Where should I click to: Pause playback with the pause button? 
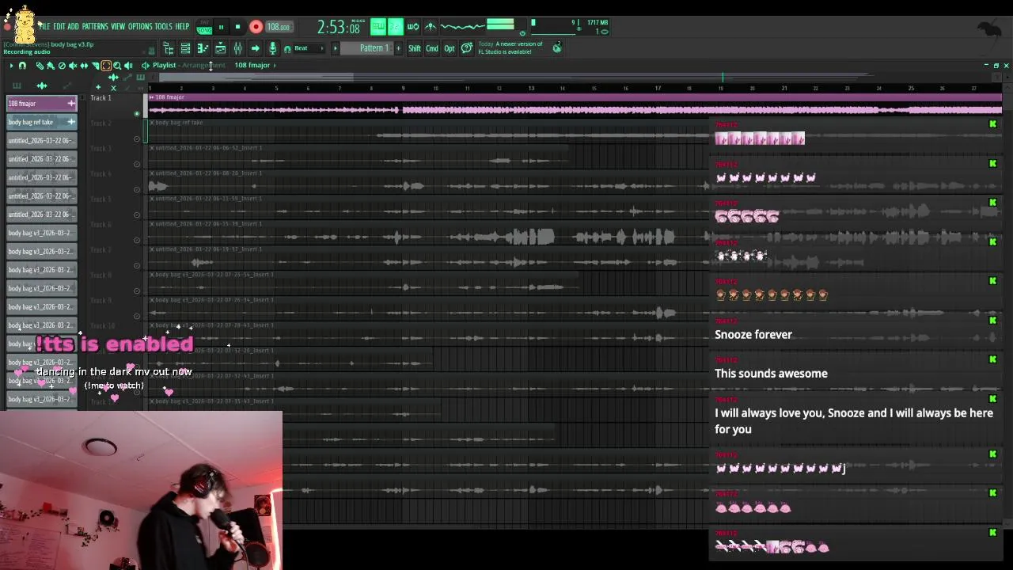(x=221, y=27)
